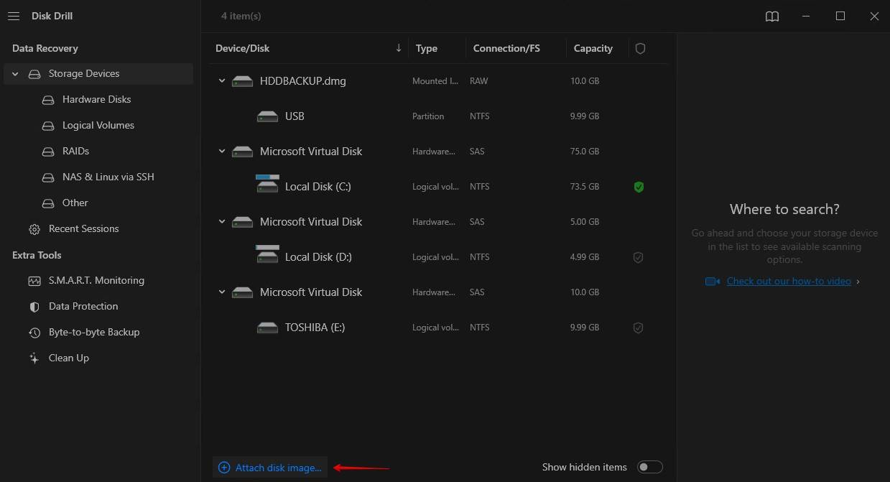Image resolution: width=890 pixels, height=482 pixels.
Task: Open Data Protection in Extra Tools
Action: (83, 307)
